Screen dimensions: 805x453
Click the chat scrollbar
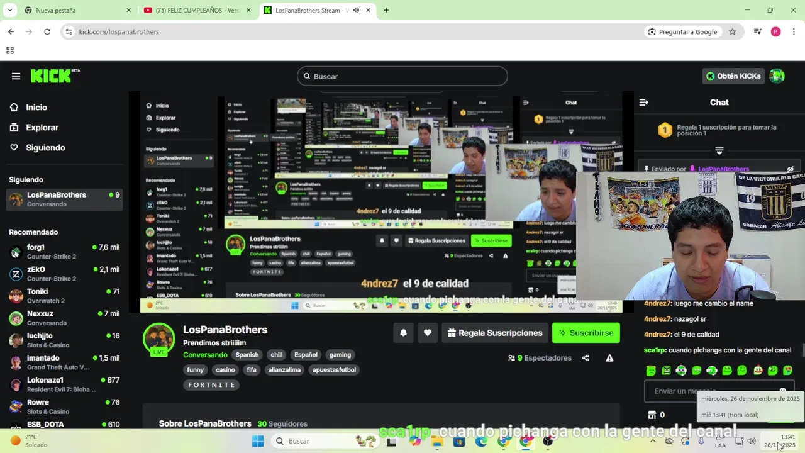(x=803, y=350)
